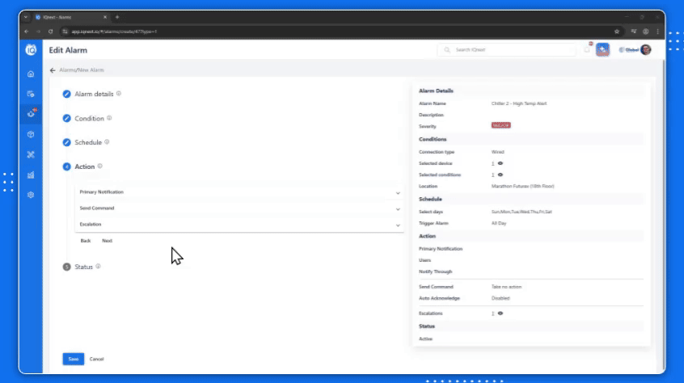Click the red severity badge
This screenshot has height=383, width=684.
coord(500,125)
